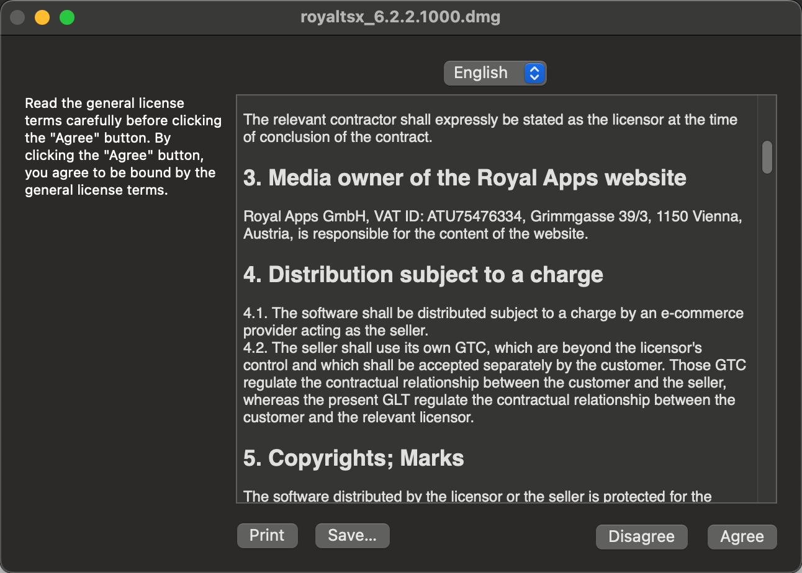This screenshot has height=573, width=802.
Task: Click the gray inactive close traffic light button
Action: [x=17, y=17]
